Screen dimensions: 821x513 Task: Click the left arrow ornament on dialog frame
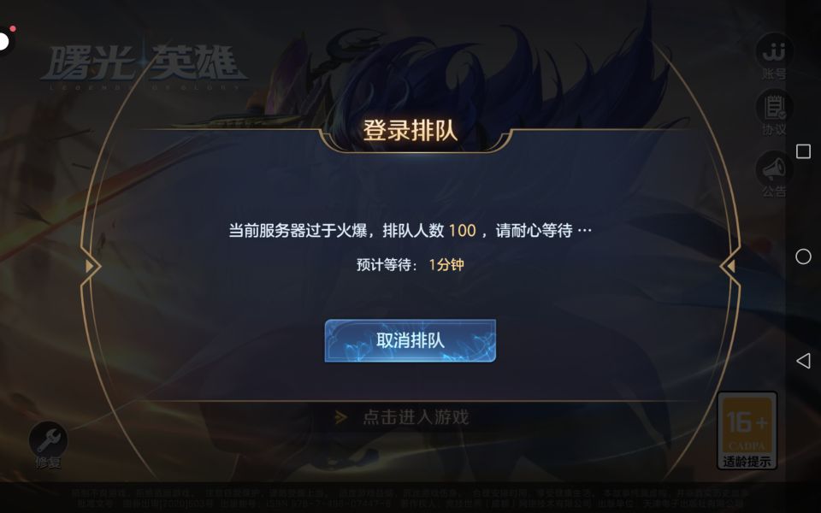pos(90,267)
